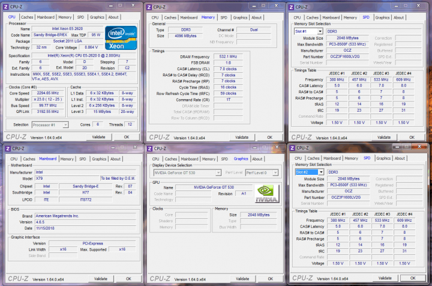
Task: Click CPU-Z title icon in Graphics window
Action: (x=149, y=148)
